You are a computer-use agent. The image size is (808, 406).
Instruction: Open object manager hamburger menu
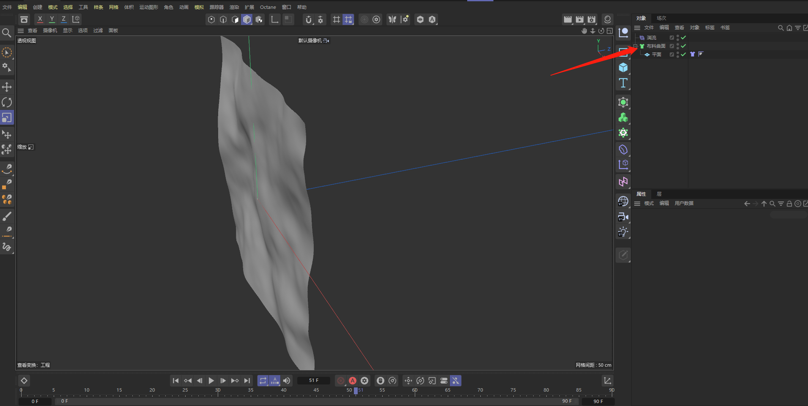637,27
